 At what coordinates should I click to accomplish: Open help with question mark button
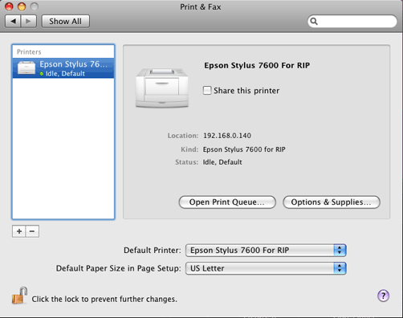pos(383,296)
